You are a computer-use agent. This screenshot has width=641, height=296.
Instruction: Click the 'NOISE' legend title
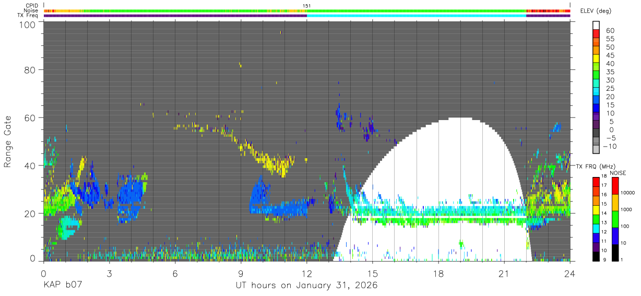tap(619, 173)
